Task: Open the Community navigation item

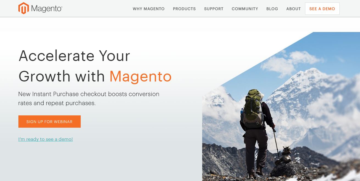Action: (245, 9)
